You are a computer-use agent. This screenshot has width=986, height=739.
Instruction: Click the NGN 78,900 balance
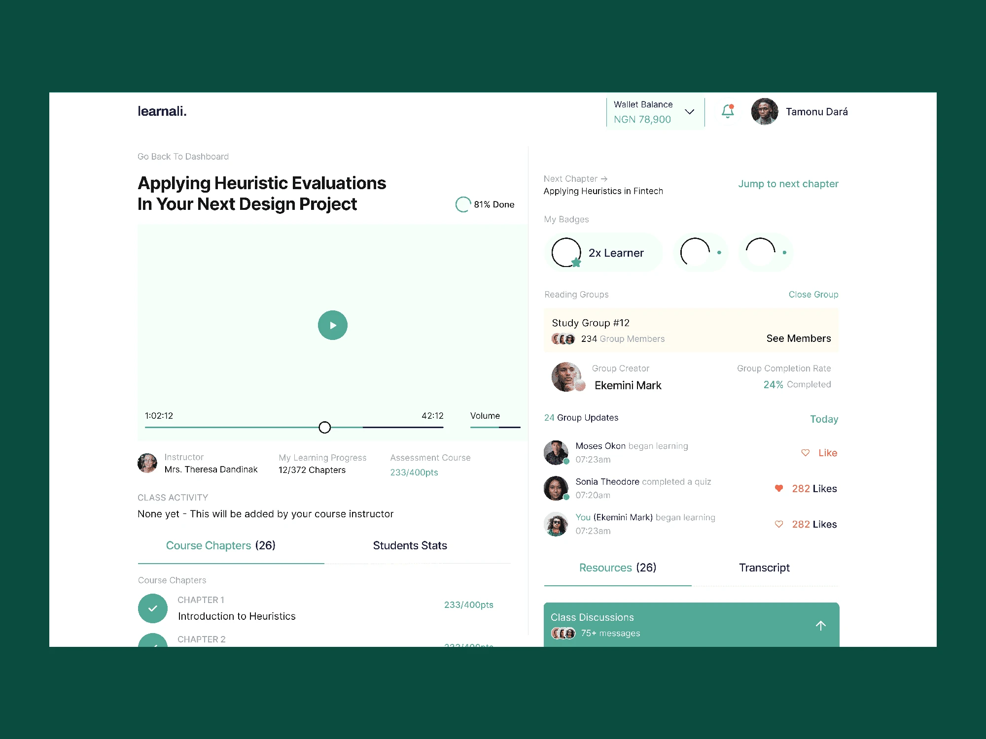click(642, 119)
